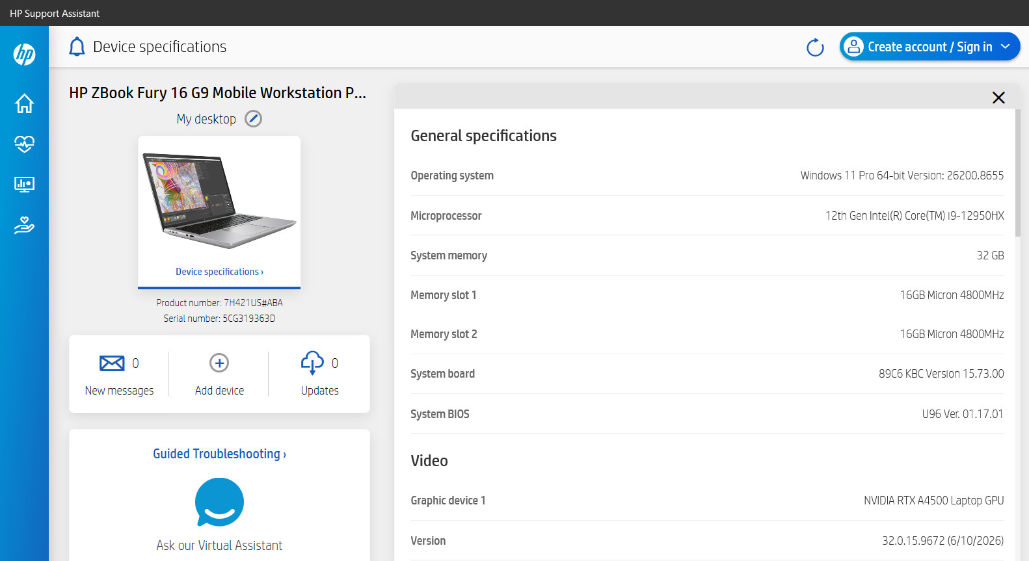Open the support services hand icon
The image size is (1029, 561).
click(x=24, y=225)
